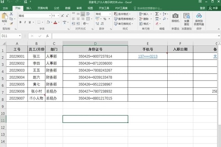Collapse the ribbon with the up arrow
The width and height of the screenshot is (221, 147).
[x=219, y=29]
